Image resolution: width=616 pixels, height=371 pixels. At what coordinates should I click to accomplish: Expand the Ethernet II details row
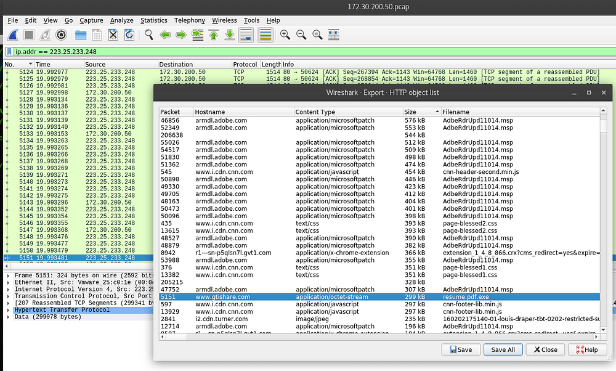9,282
